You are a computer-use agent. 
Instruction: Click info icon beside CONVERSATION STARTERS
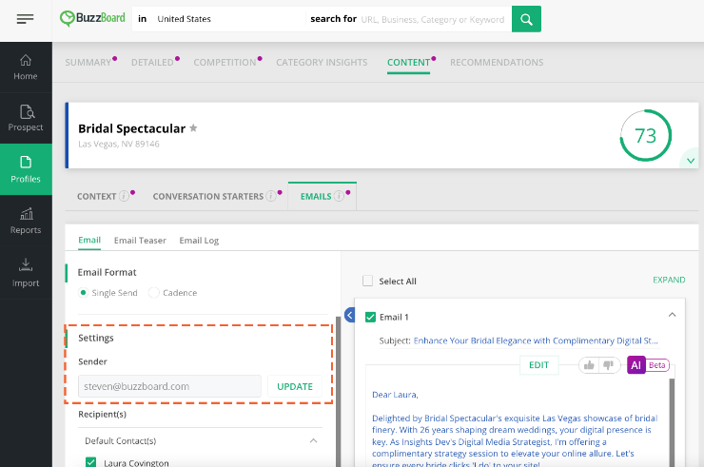(271, 196)
